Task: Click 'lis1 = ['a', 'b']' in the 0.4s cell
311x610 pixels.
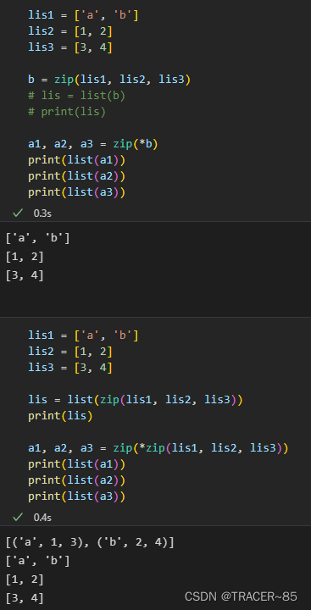Action: coord(83,335)
